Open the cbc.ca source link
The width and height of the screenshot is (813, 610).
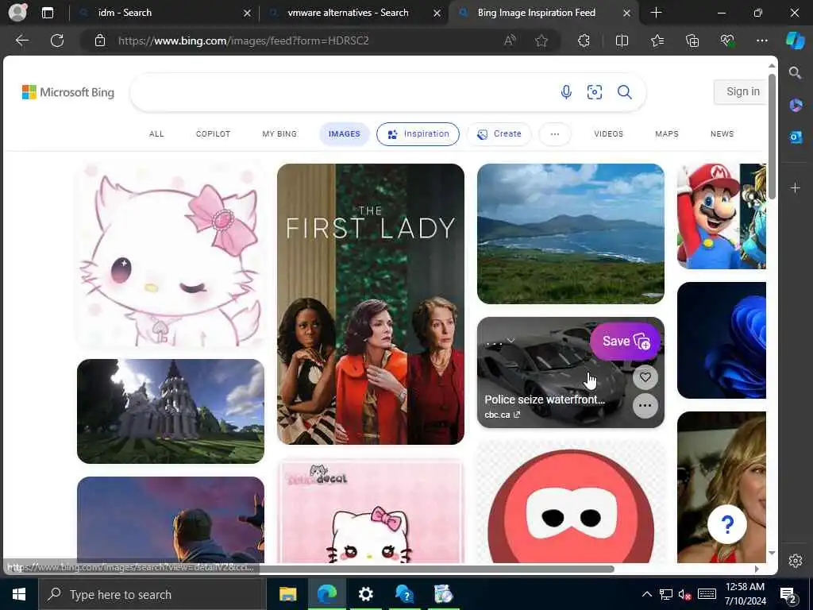(x=502, y=415)
